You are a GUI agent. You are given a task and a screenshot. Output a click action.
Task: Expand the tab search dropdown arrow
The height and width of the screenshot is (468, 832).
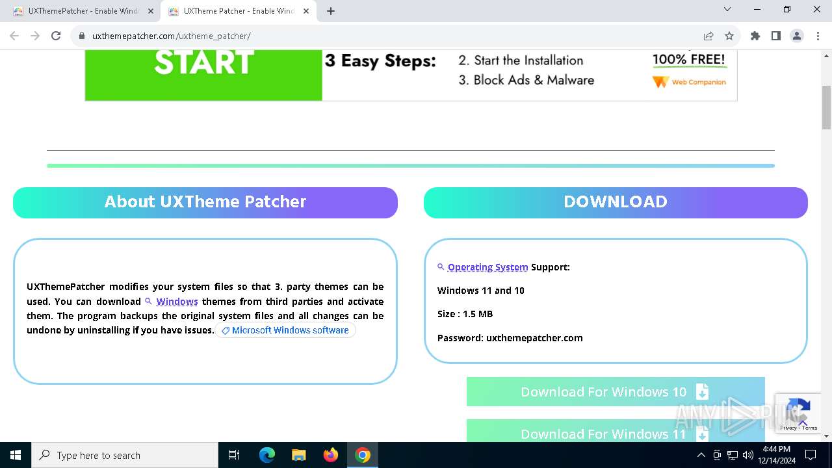tap(727, 10)
